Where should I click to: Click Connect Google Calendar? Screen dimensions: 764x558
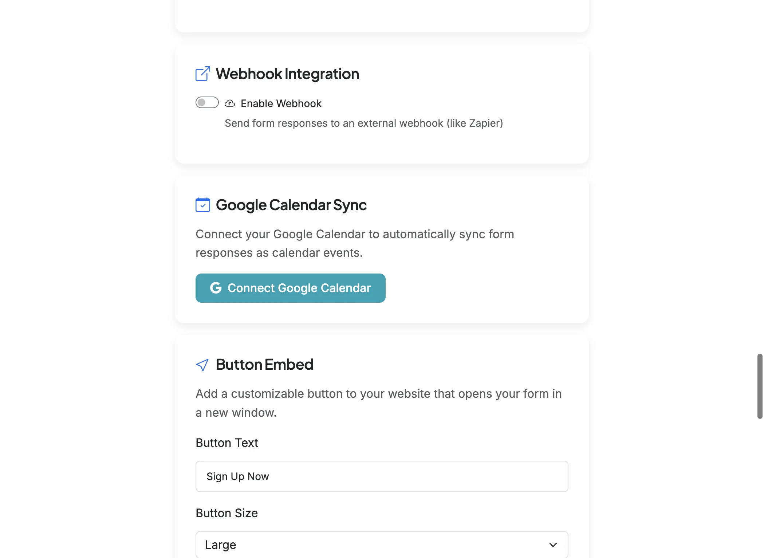tap(290, 288)
